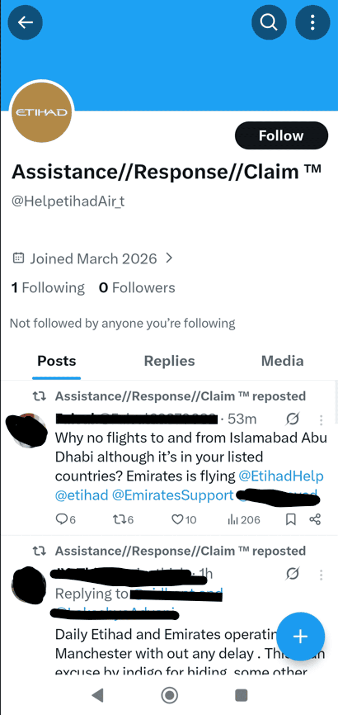Image resolution: width=338 pixels, height=715 pixels.
Task: Open the @EtihadHelp mention link
Action: coord(281,476)
